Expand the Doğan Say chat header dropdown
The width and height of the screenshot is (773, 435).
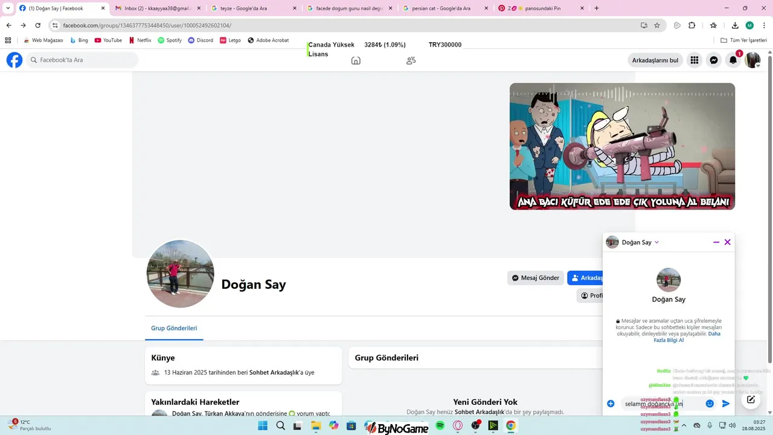tap(656, 242)
